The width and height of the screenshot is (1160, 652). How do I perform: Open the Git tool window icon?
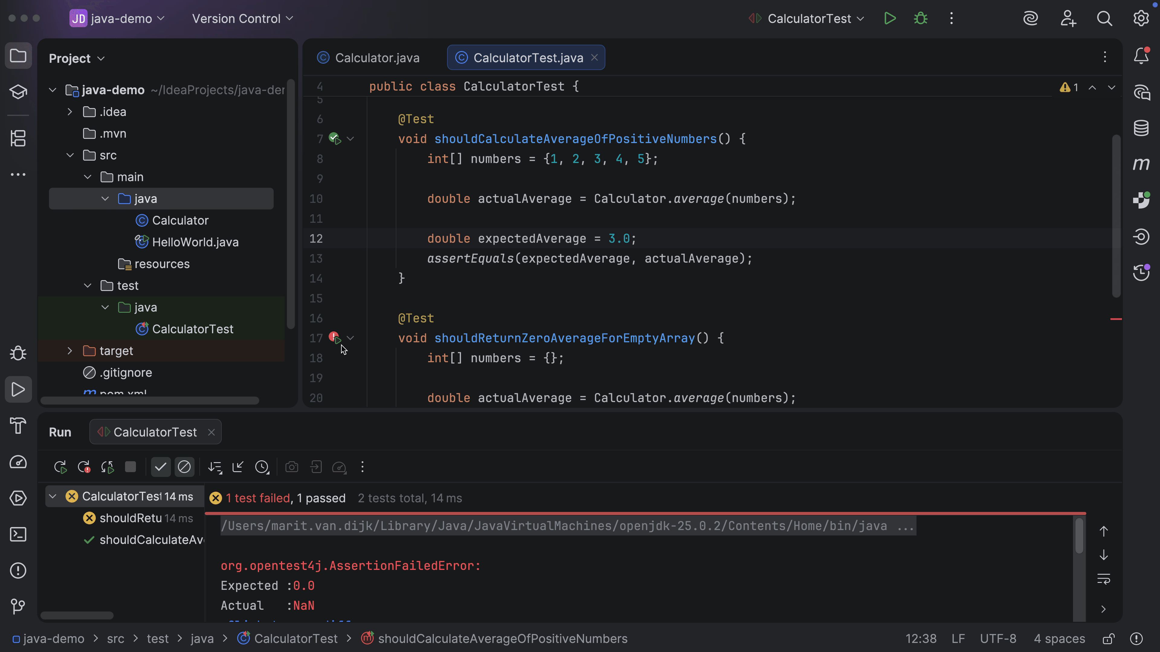coord(18,606)
